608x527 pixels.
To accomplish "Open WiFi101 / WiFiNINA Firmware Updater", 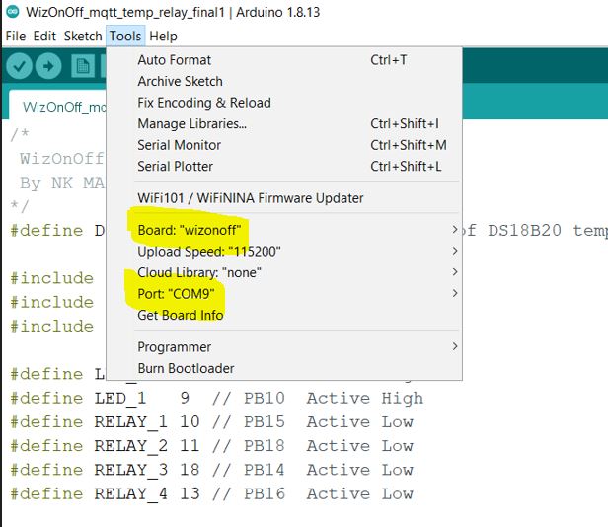I will tap(251, 198).
